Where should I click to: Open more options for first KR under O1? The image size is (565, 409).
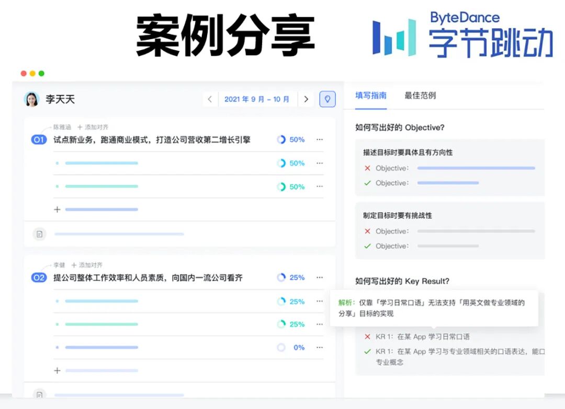320,163
